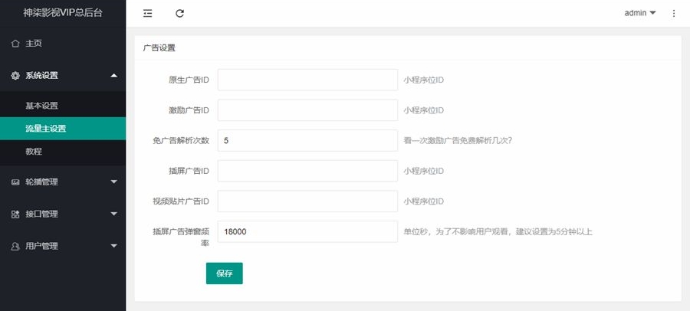Click the sidebar collapse icon in header
The image size is (690, 311).
[147, 13]
